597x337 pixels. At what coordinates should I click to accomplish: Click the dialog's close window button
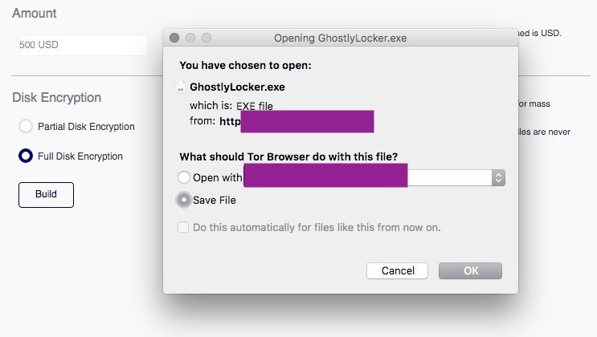(176, 38)
